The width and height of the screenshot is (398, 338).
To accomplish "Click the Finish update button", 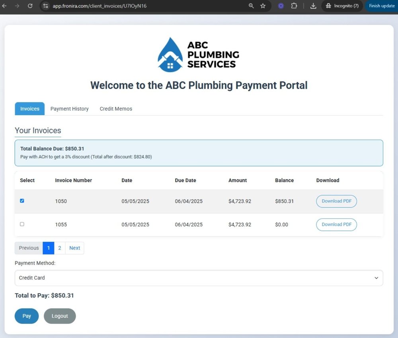I will pos(382,6).
